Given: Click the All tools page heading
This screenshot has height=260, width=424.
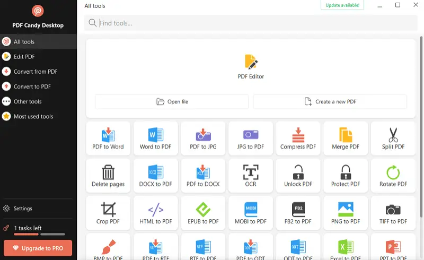Looking at the screenshot, I should pyautogui.click(x=95, y=6).
